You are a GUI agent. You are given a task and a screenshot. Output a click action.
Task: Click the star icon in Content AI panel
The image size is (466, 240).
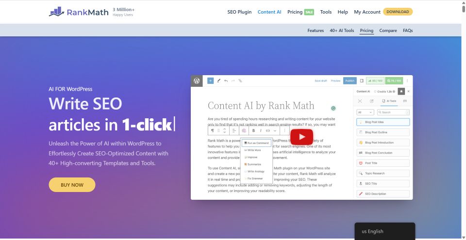coord(401,91)
